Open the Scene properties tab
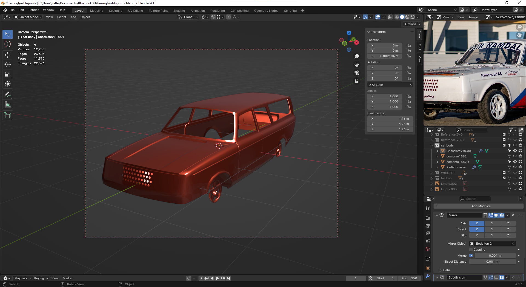The height and width of the screenshot is (287, 526). [428, 241]
